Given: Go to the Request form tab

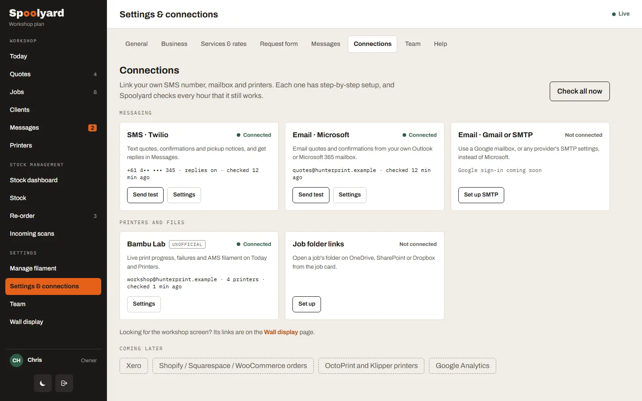Looking at the screenshot, I should tap(279, 44).
